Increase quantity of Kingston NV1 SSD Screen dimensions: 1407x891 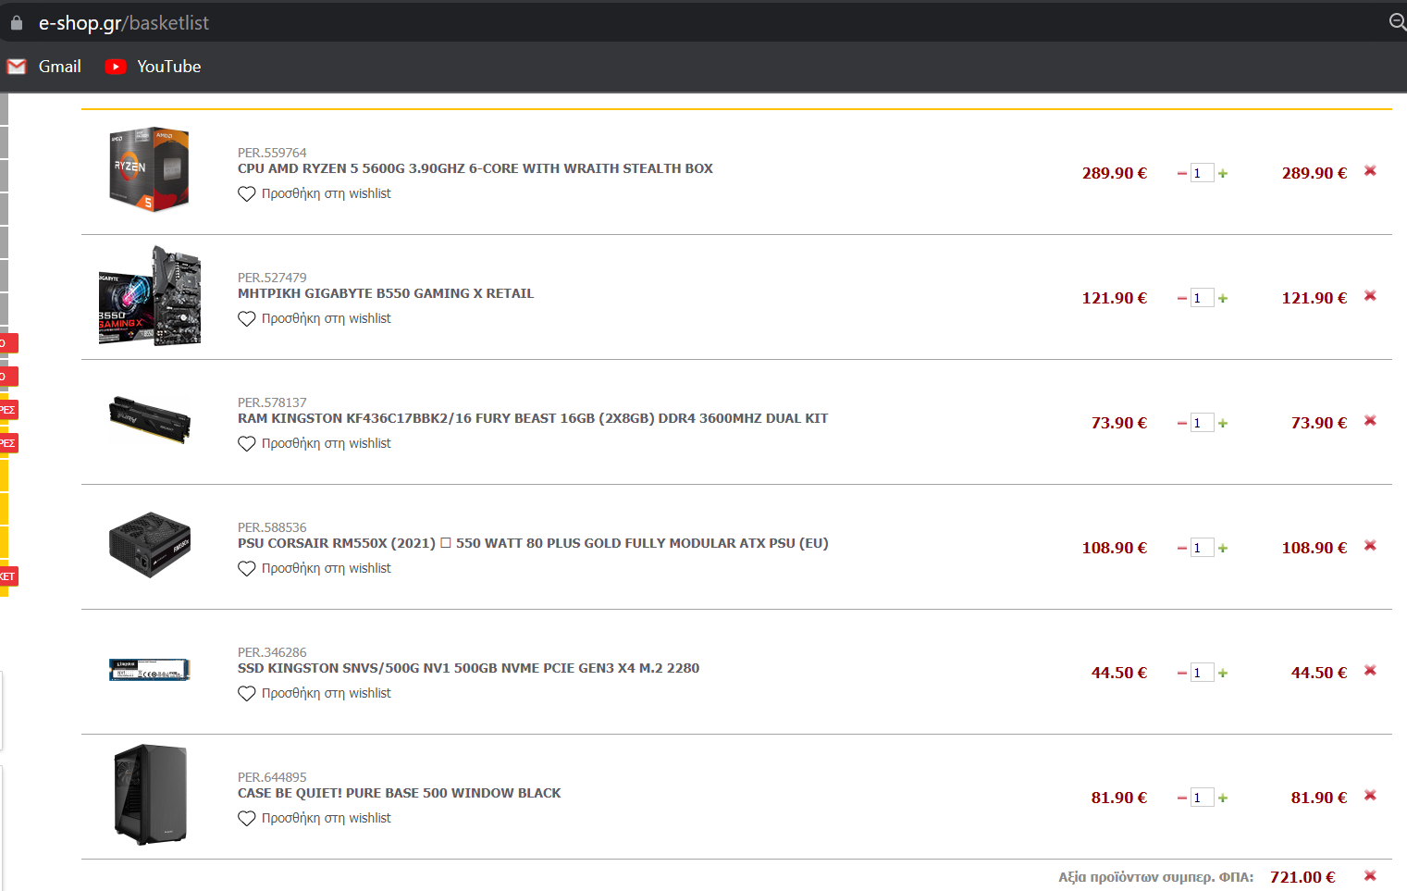1223,674
